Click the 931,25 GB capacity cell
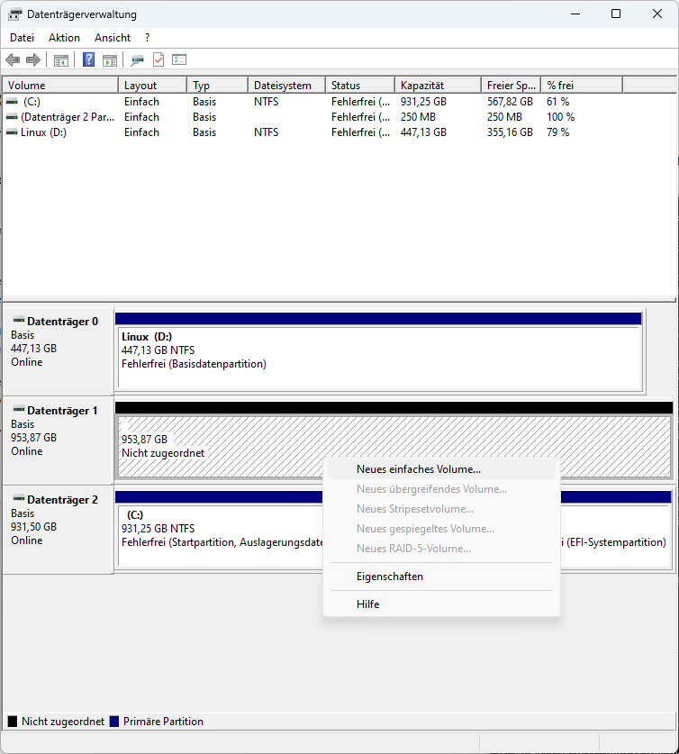The image size is (679, 754). tap(424, 102)
